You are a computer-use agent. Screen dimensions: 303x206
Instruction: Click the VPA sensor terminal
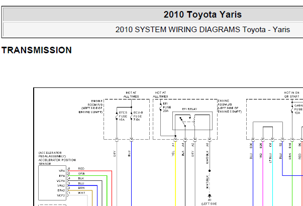(62, 171)
